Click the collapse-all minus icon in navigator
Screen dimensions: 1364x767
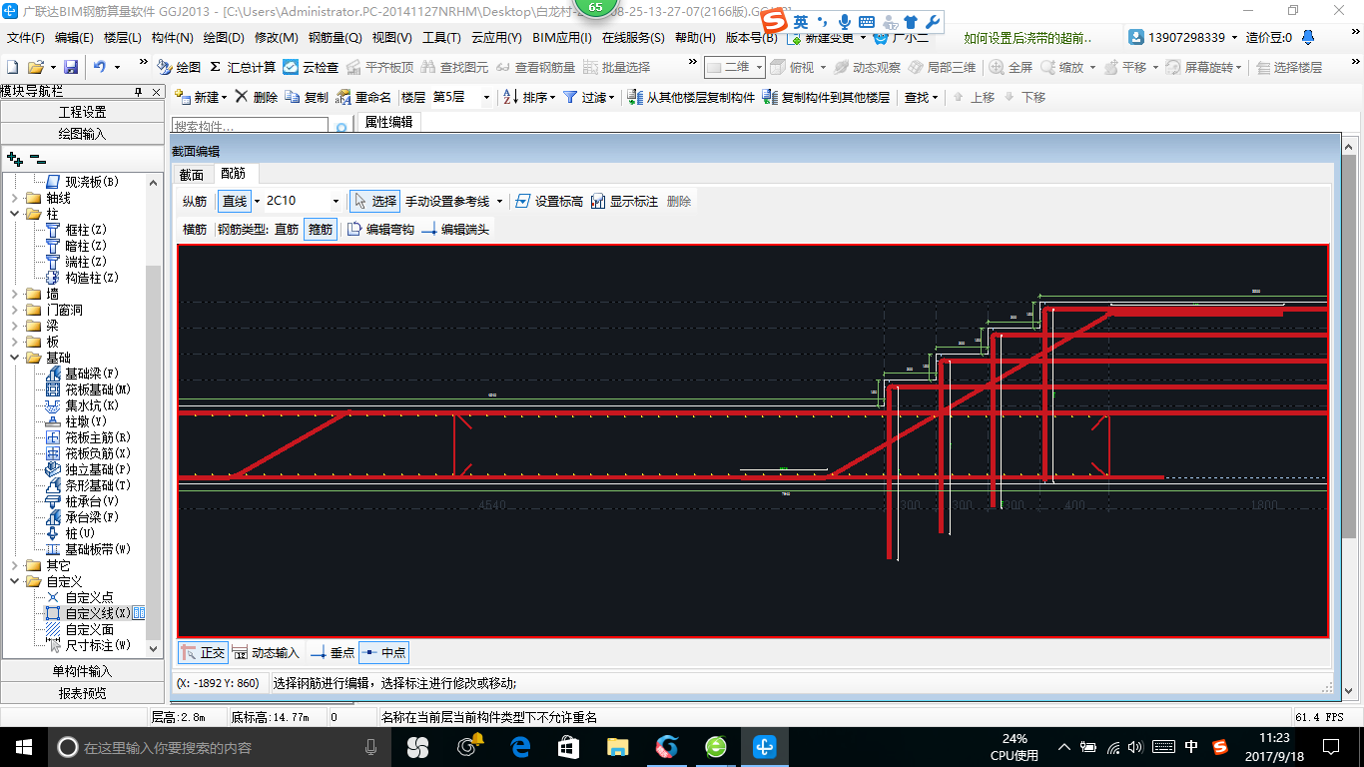(37, 158)
